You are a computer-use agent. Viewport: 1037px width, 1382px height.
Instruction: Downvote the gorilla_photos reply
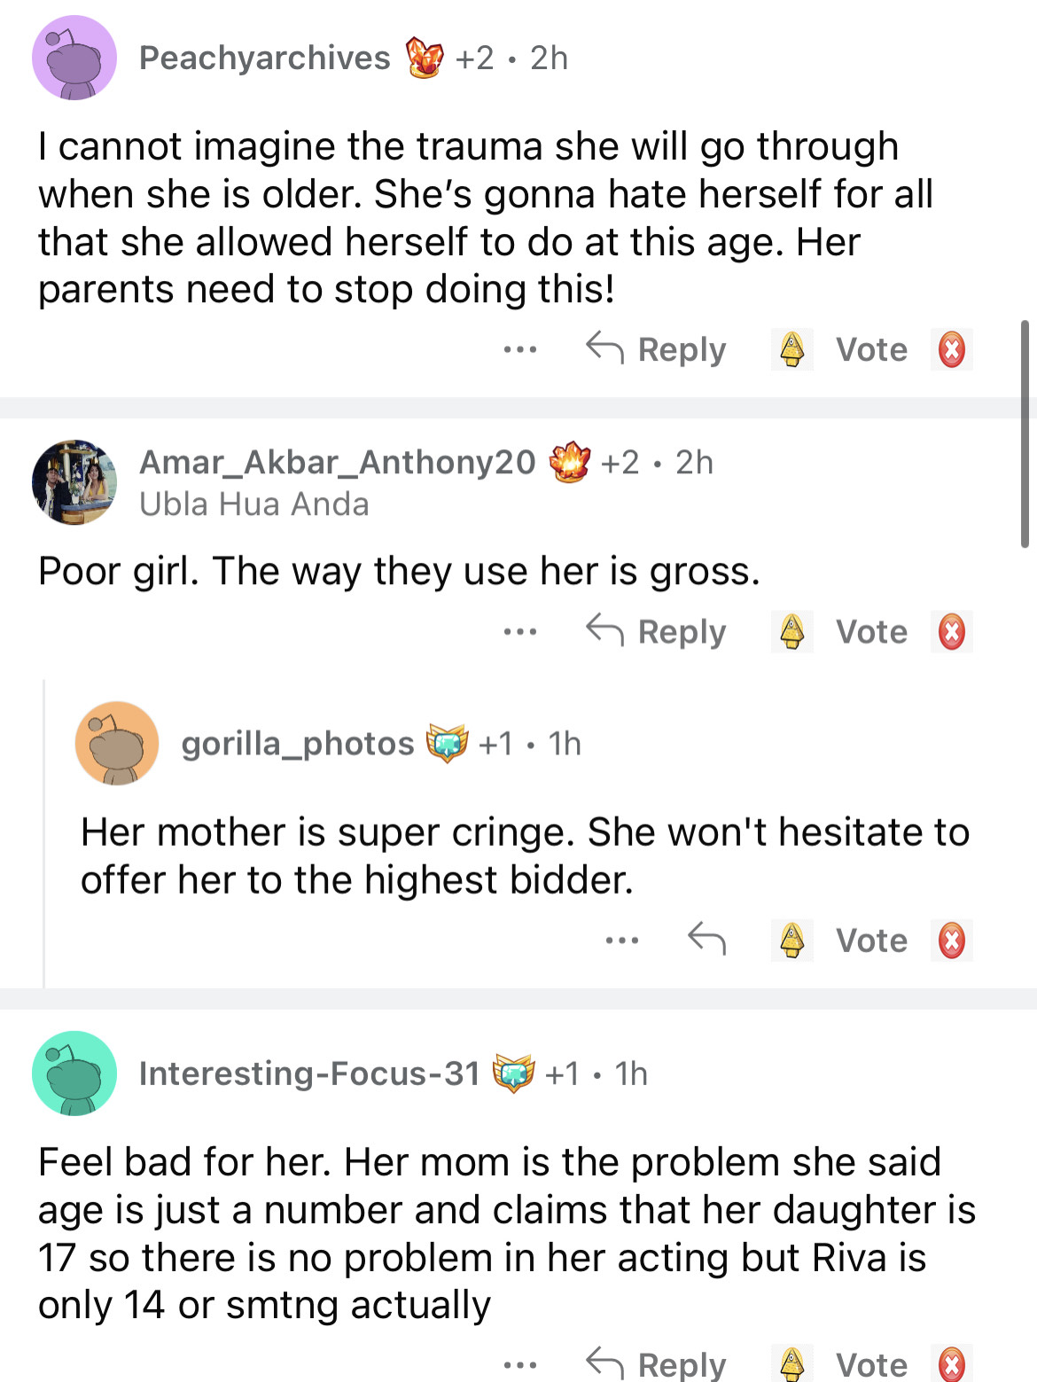(951, 941)
